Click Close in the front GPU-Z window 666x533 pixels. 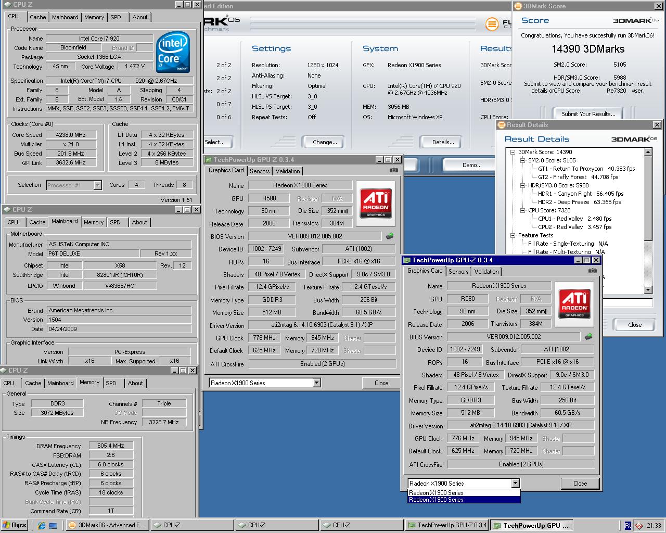click(x=580, y=484)
